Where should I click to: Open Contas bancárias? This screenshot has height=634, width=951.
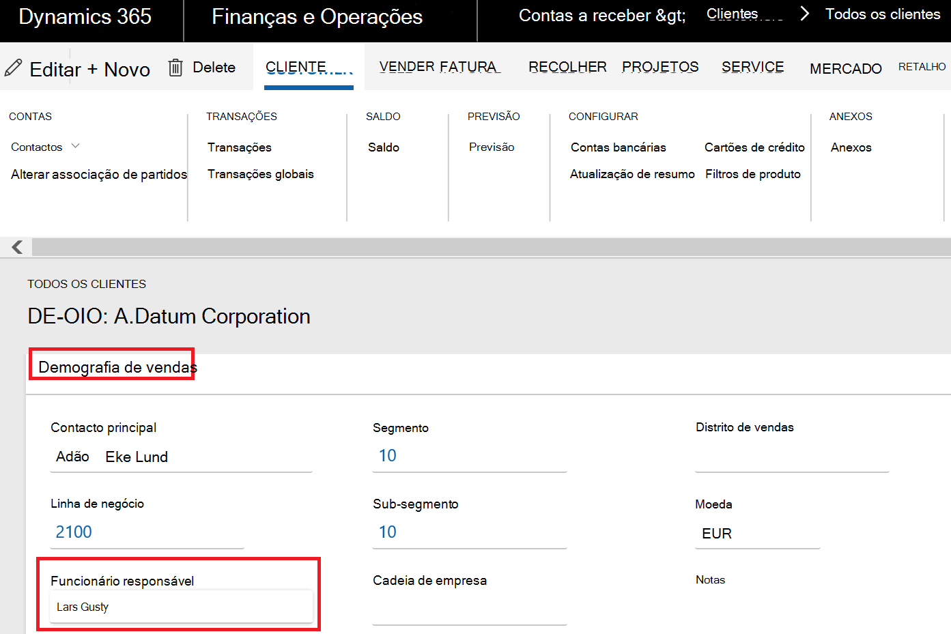point(619,147)
